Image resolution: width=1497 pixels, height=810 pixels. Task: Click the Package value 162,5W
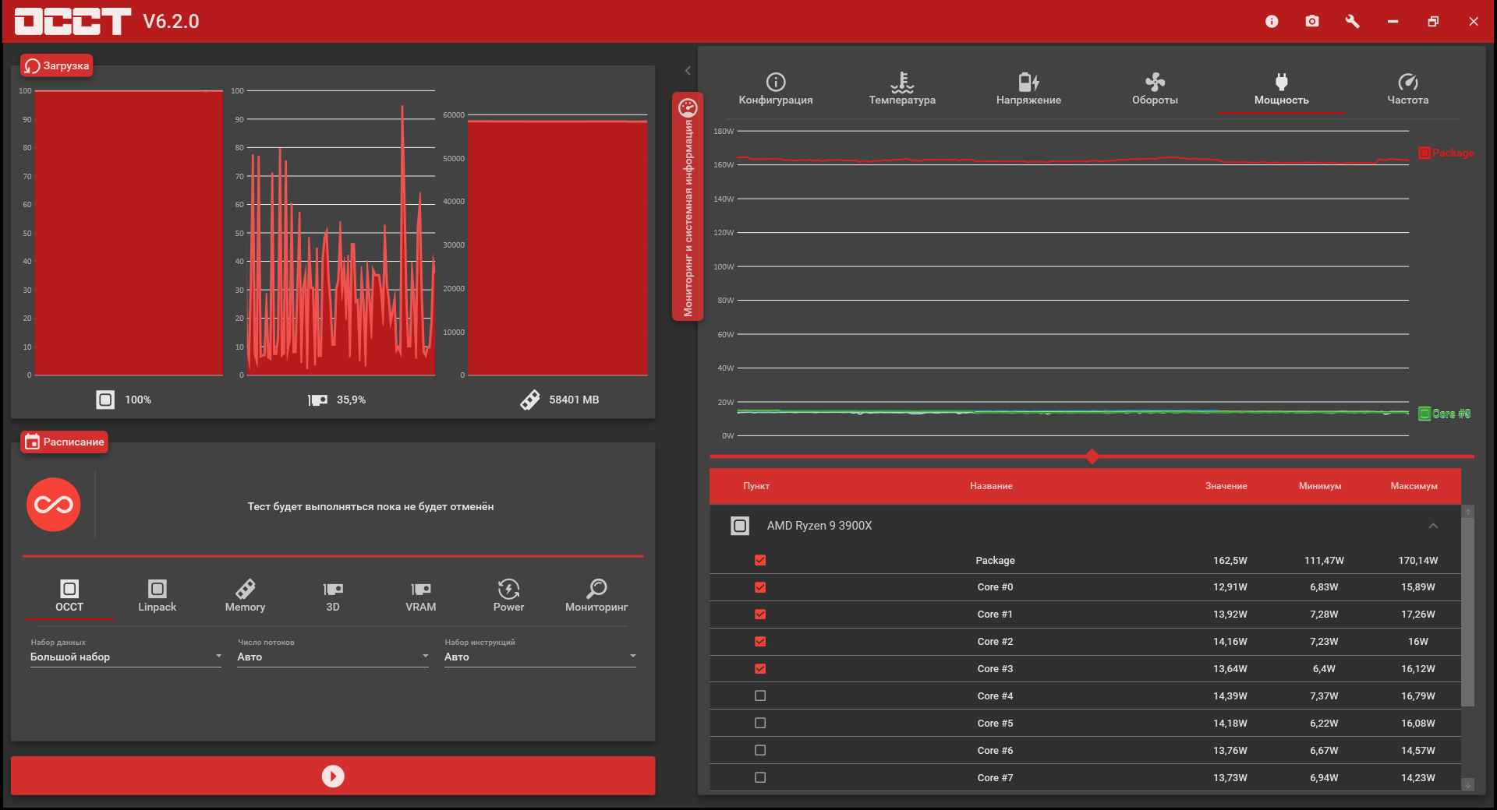[1230, 561]
